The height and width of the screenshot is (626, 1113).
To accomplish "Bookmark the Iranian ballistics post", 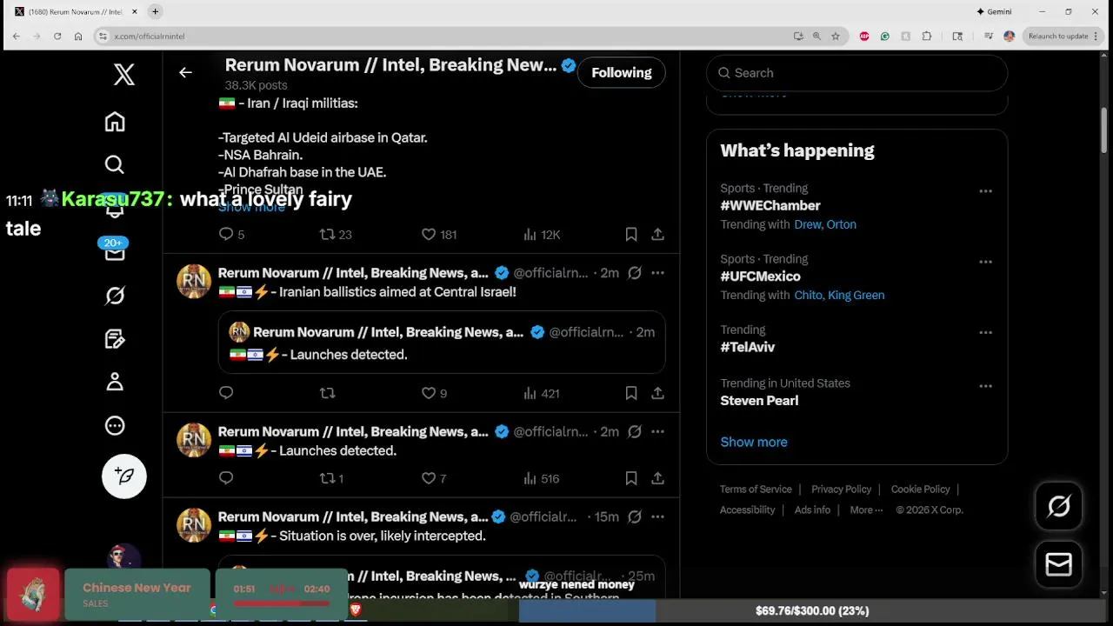I will tap(631, 393).
